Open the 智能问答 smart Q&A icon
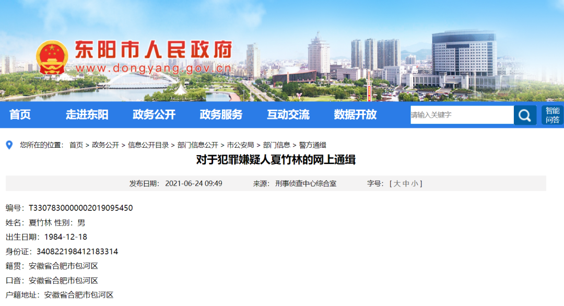The width and height of the screenshot is (564, 306). [553, 115]
